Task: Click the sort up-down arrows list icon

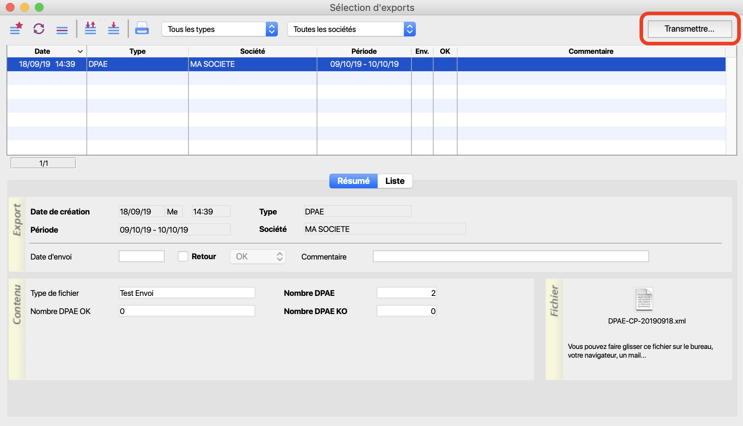Action: (x=90, y=28)
